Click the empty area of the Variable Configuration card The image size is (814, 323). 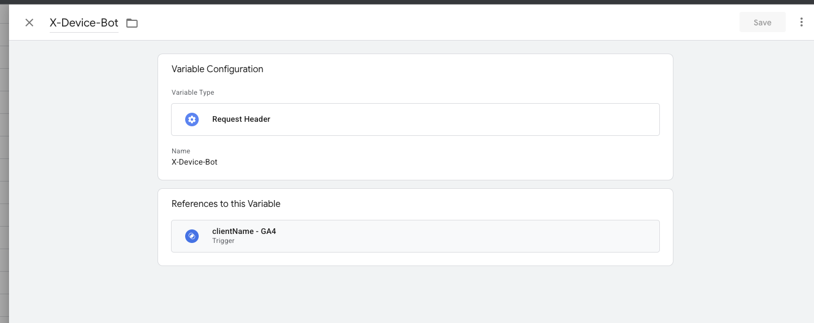point(452,161)
